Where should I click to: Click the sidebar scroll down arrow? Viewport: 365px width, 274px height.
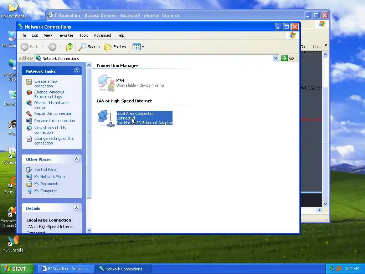tap(89, 230)
